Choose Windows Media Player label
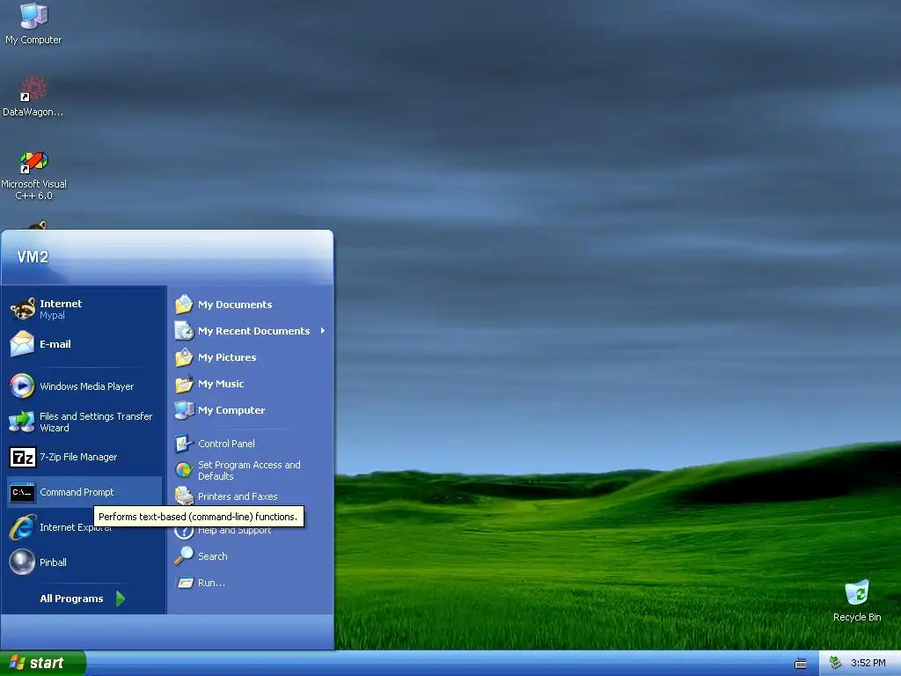The height and width of the screenshot is (676, 901). pyautogui.click(x=87, y=386)
